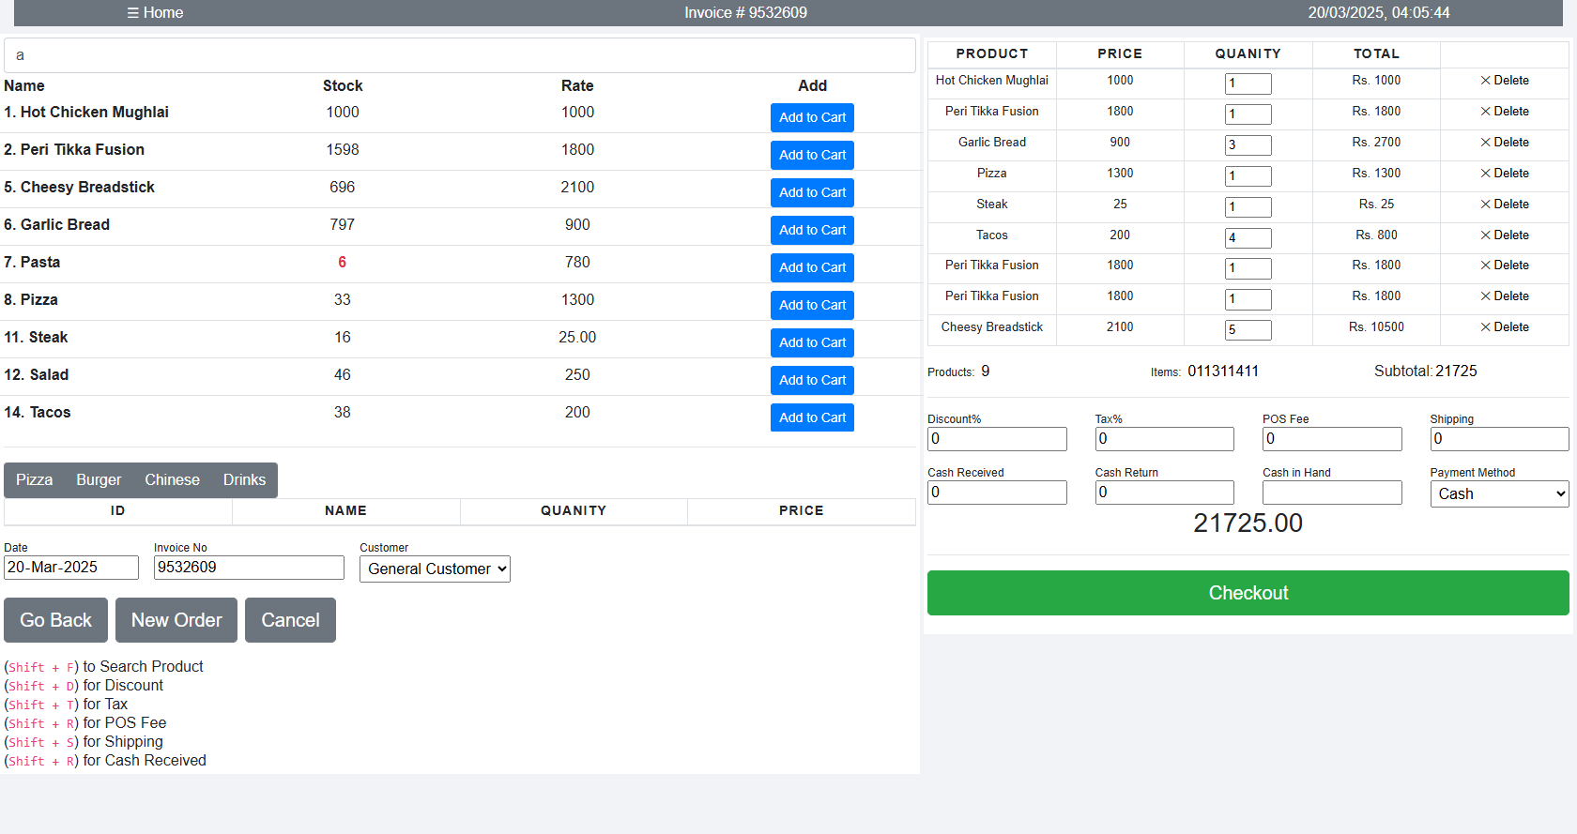1577x834 pixels.
Task: Edit quantity for Cheesy Breadstick in cart
Action: coord(1248,330)
